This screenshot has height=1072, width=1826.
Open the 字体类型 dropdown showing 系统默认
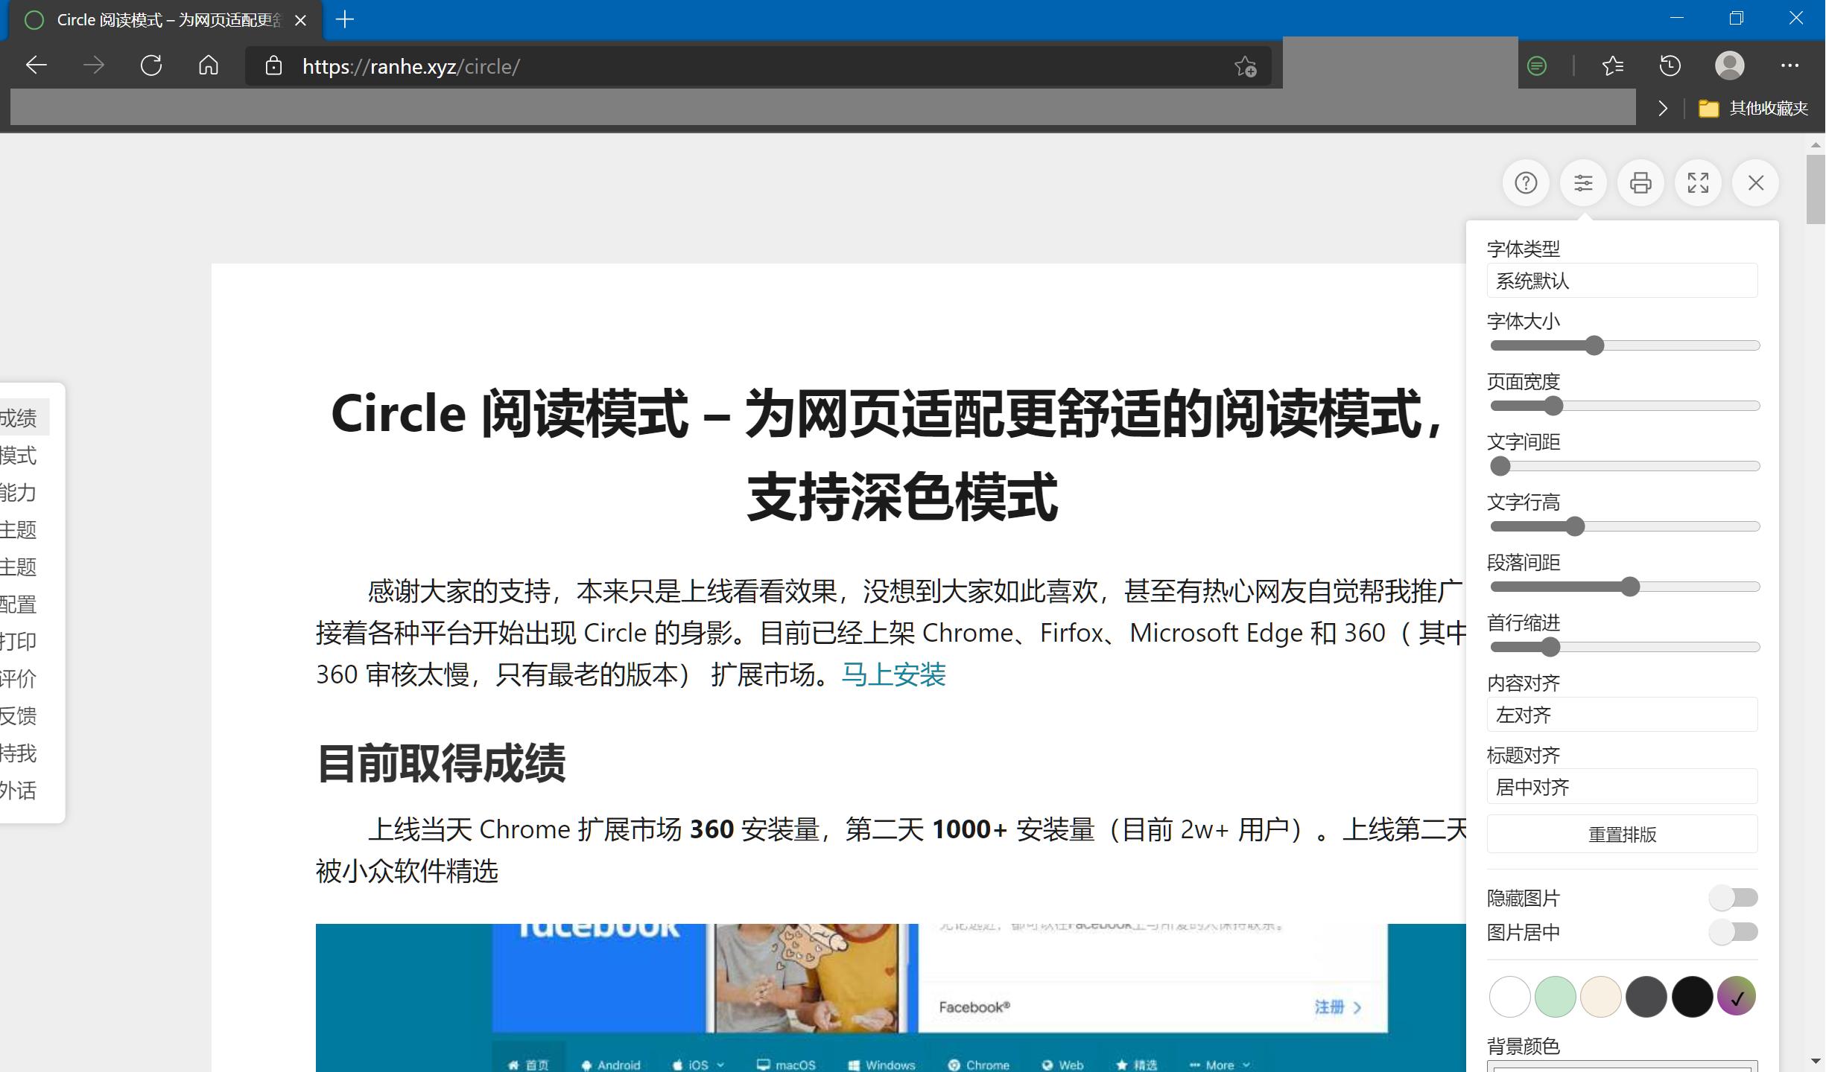(x=1622, y=281)
